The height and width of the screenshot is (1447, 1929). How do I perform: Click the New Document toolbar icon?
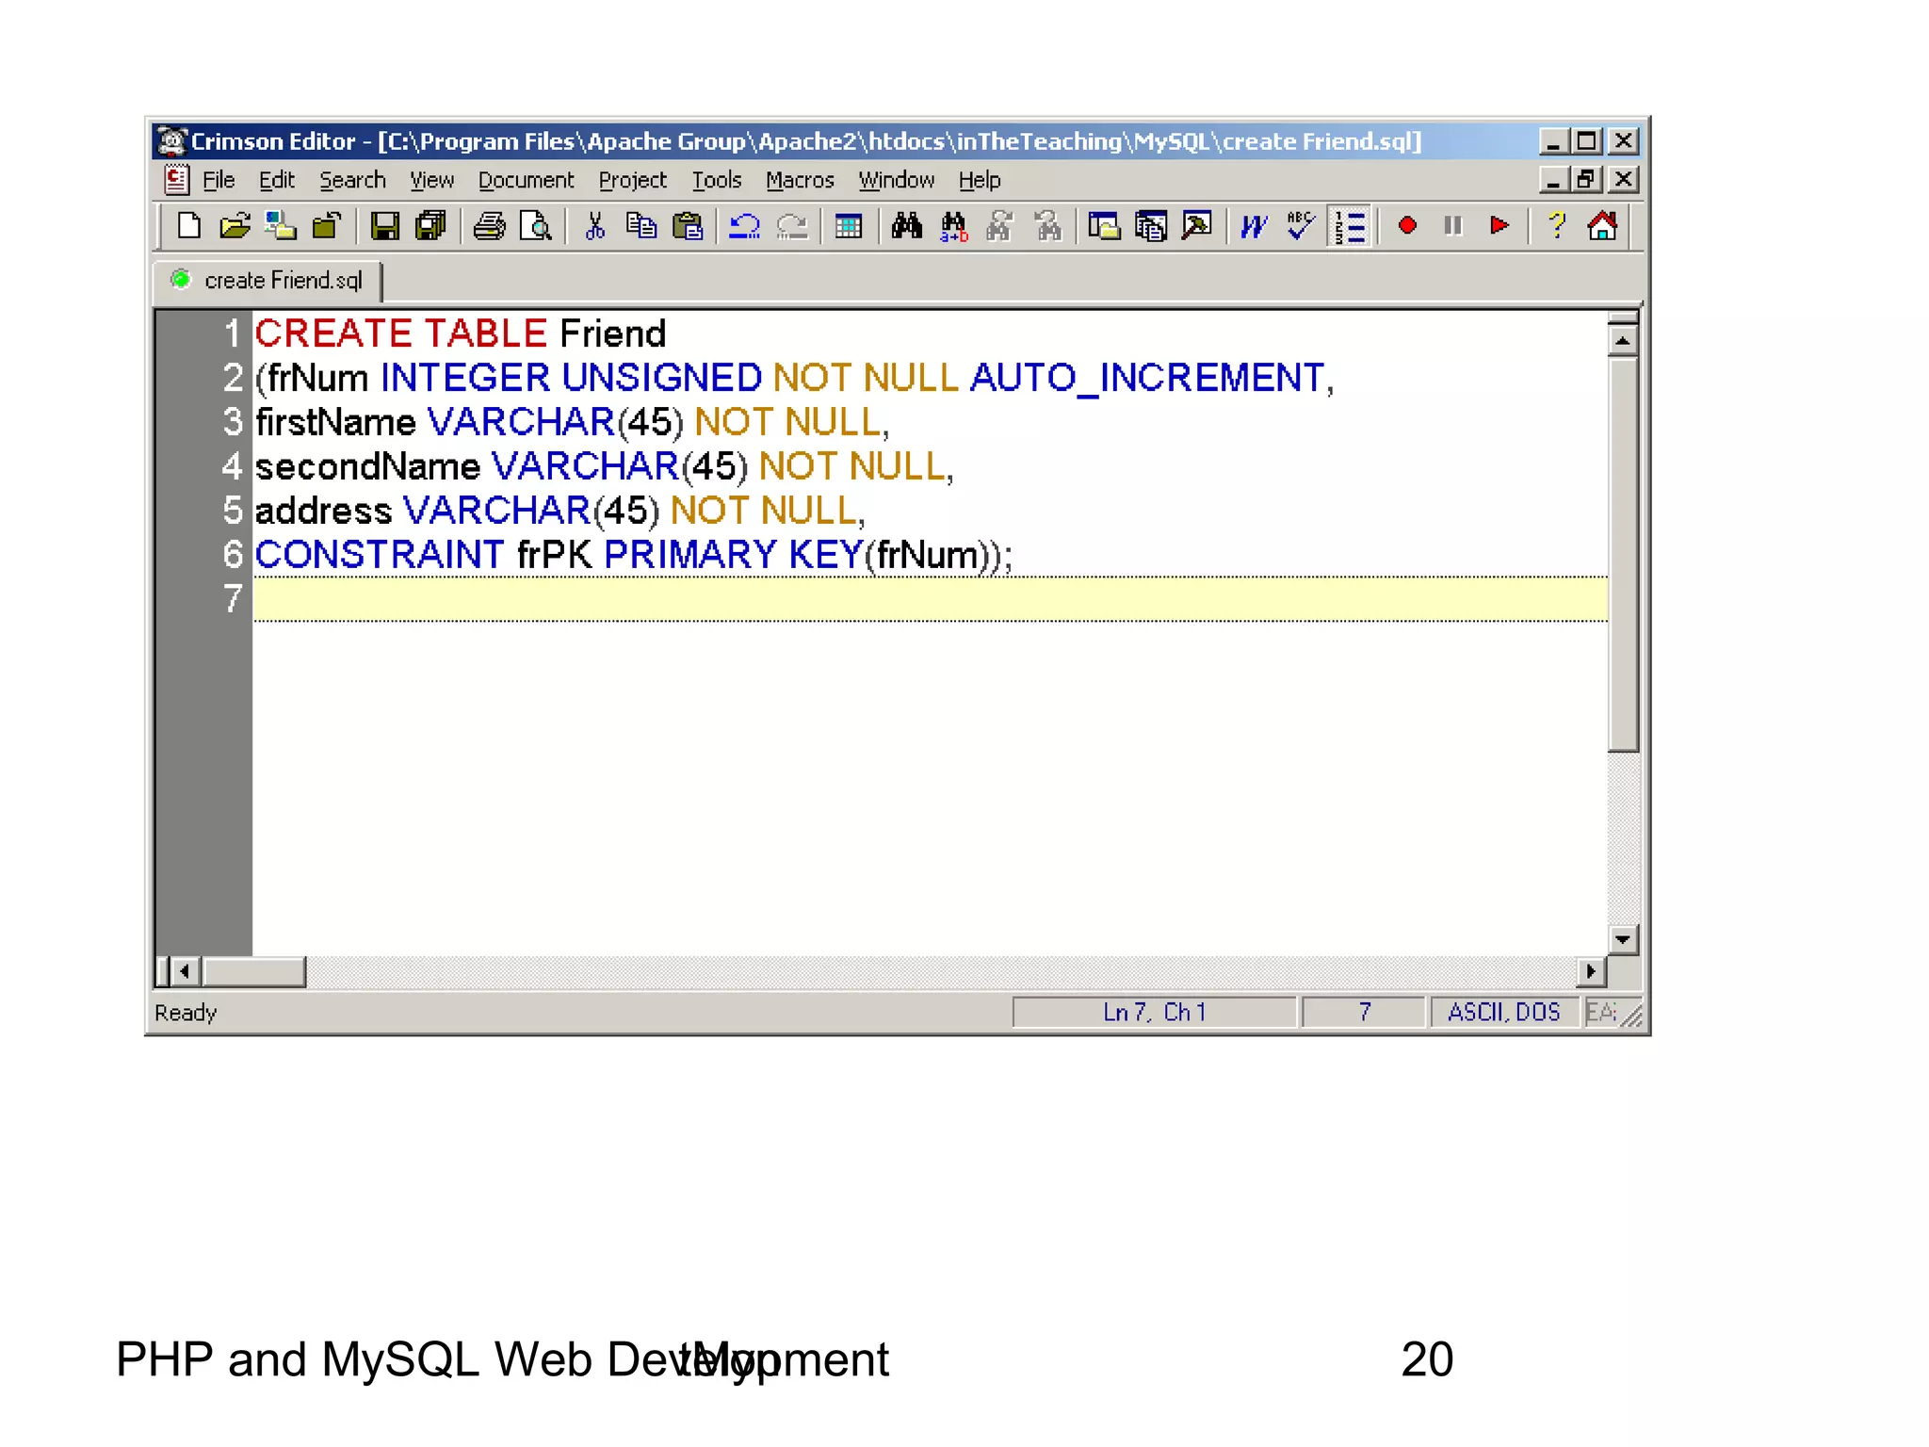point(189,226)
